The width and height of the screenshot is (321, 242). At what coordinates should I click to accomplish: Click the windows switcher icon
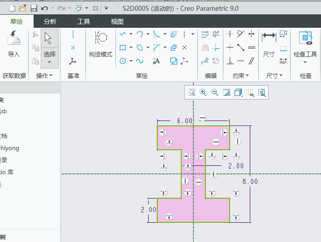pos(78,9)
